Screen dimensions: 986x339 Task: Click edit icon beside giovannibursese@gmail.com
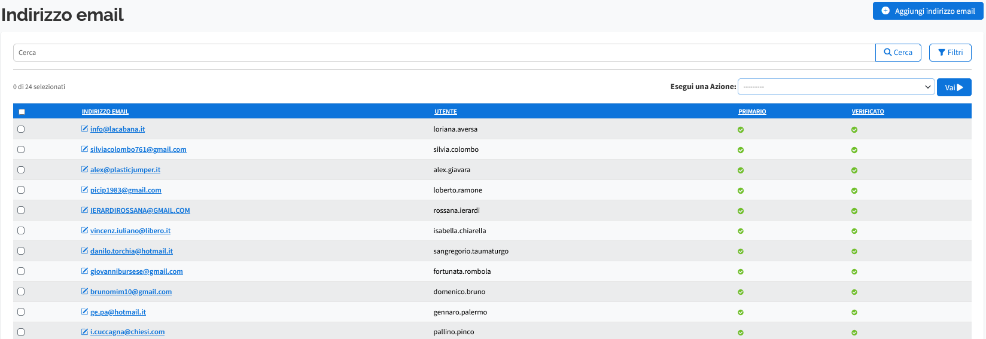click(x=84, y=271)
